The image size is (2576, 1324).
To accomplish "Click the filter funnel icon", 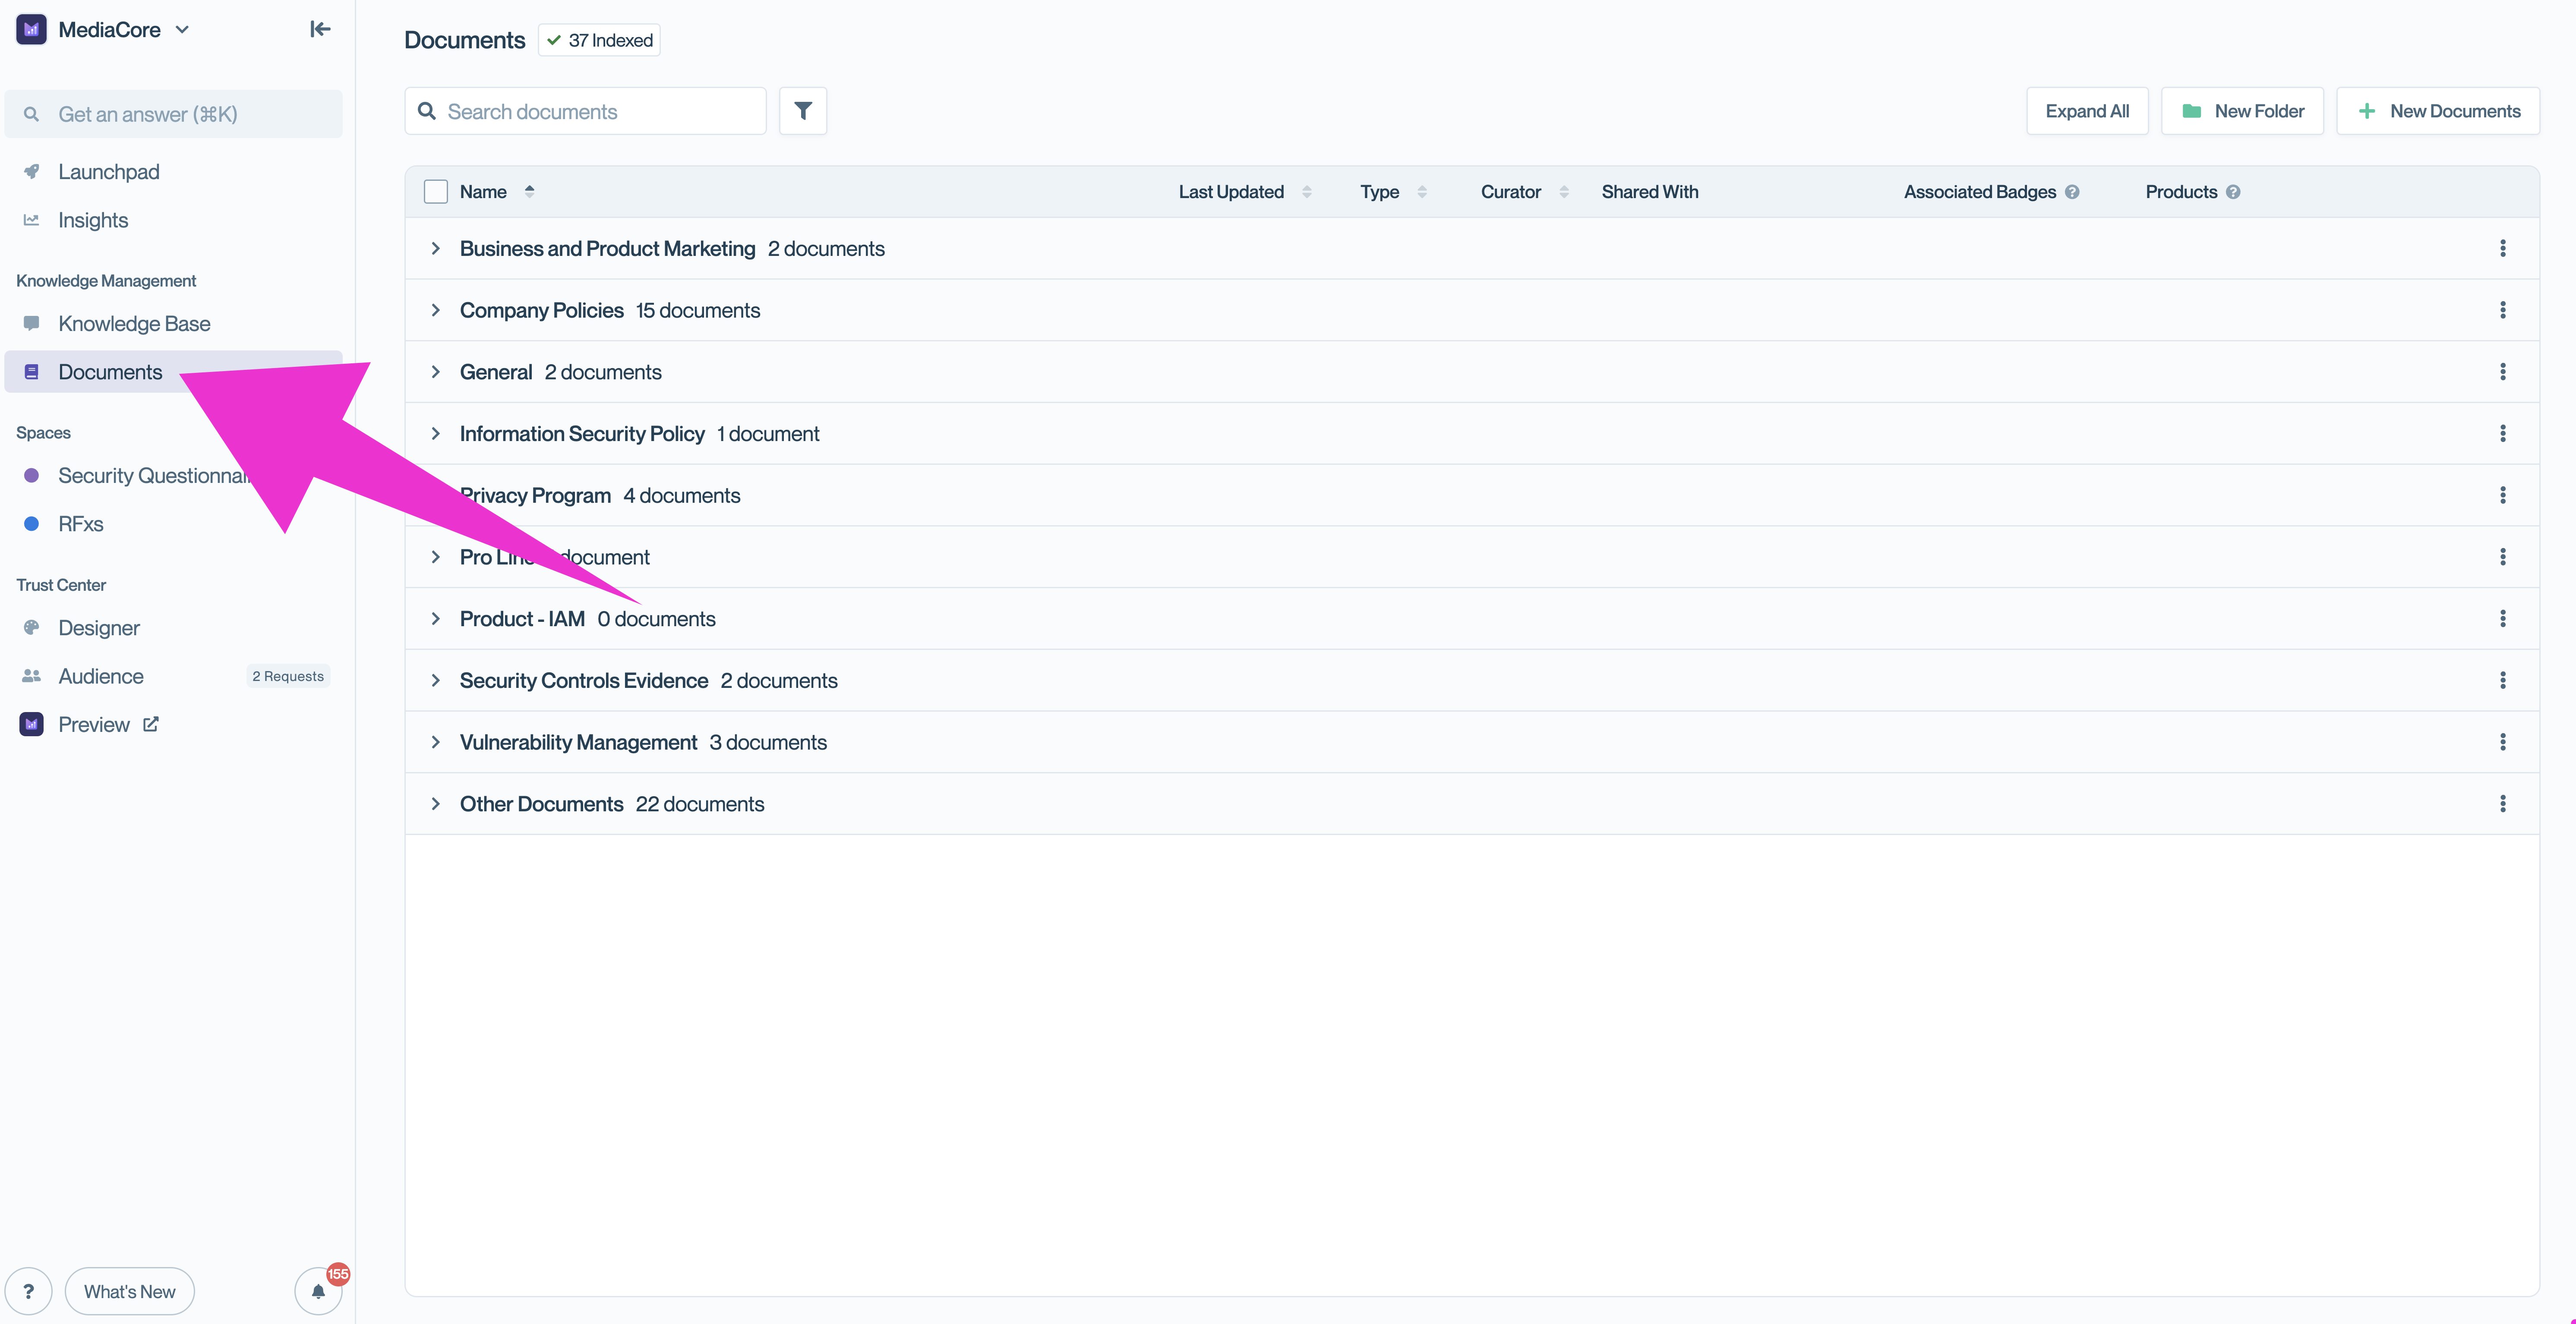I will (802, 111).
